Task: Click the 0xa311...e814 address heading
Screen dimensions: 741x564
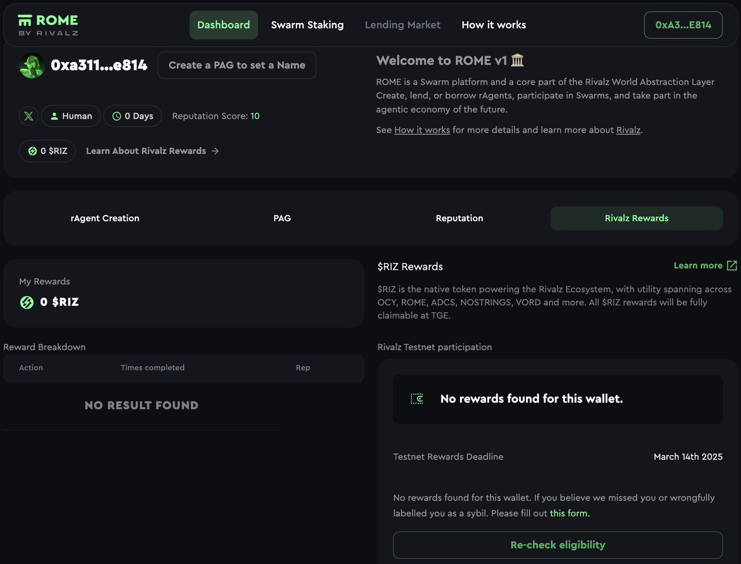Action: (x=99, y=65)
